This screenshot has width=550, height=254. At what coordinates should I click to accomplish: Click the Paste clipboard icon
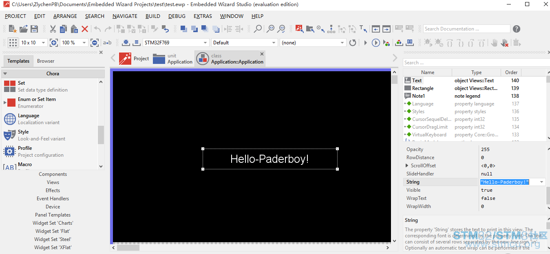[x=74, y=29]
